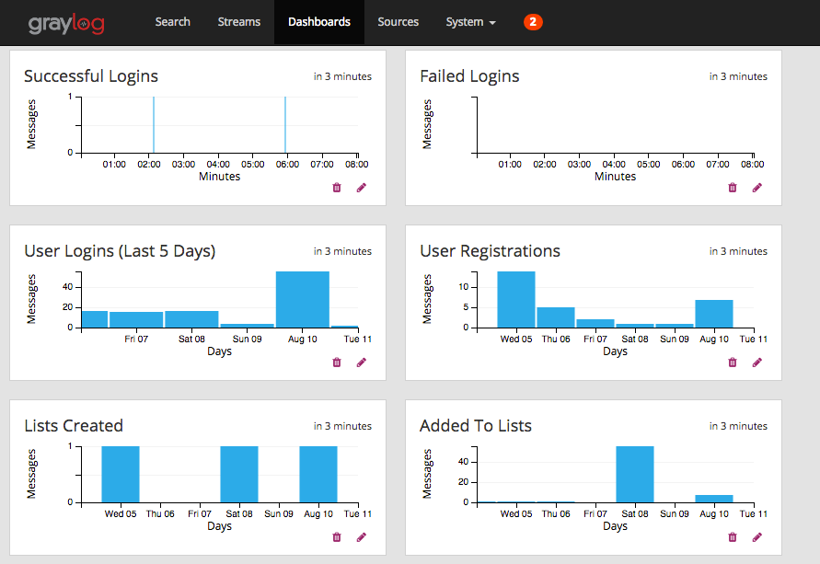This screenshot has width=820, height=564.
Task: Click the Thu 06 bar in User Registrations chart
Action: (x=556, y=317)
